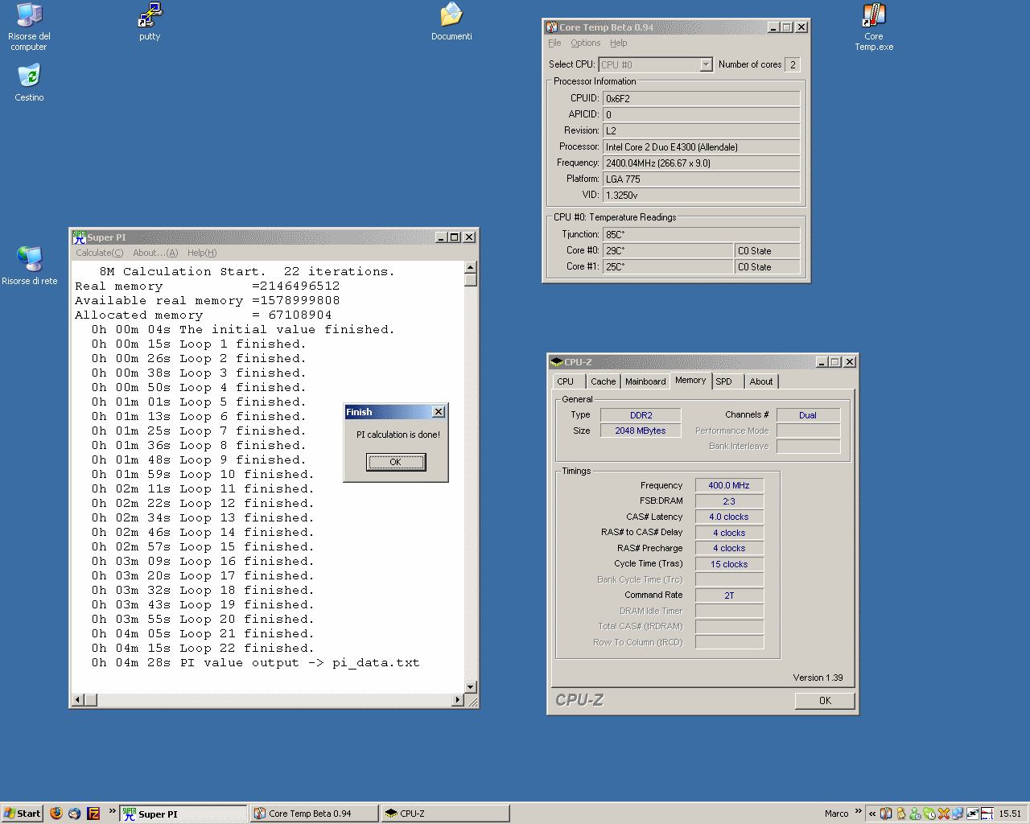Image resolution: width=1030 pixels, height=824 pixels.
Task: Switch to Super PI taskbar button
Action: [x=183, y=814]
